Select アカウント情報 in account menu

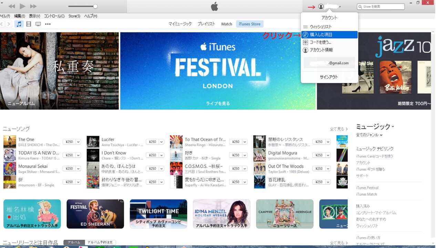click(329, 50)
